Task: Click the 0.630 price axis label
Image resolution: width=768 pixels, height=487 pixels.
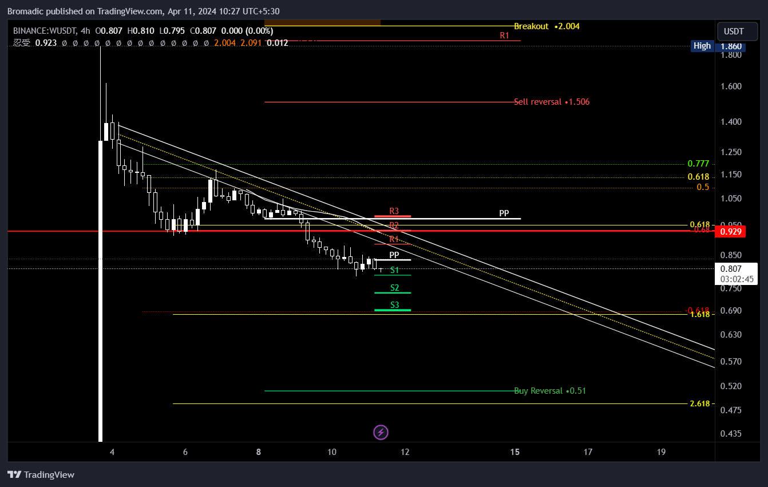Action: [731, 335]
